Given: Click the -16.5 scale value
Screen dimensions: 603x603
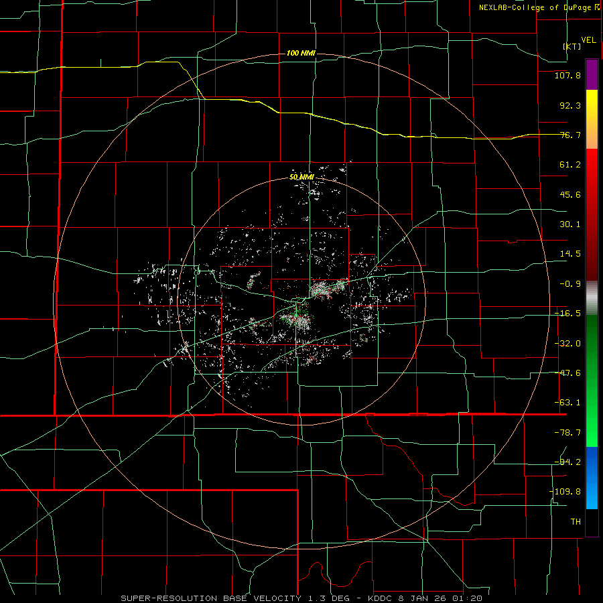Looking at the screenshot, I should point(567,314).
